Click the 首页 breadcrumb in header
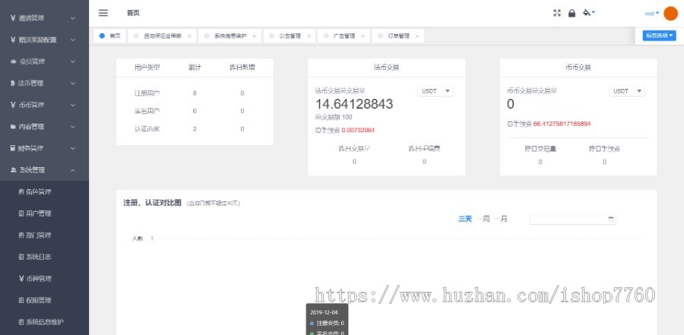 [x=133, y=13]
